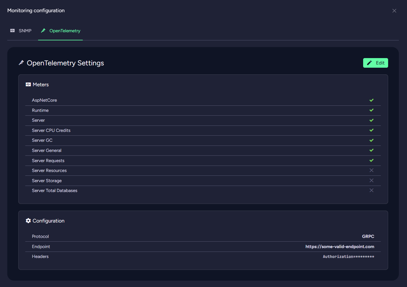Toggle the Server GC meter off
Screen dimensions: 407x287
coord(371,140)
